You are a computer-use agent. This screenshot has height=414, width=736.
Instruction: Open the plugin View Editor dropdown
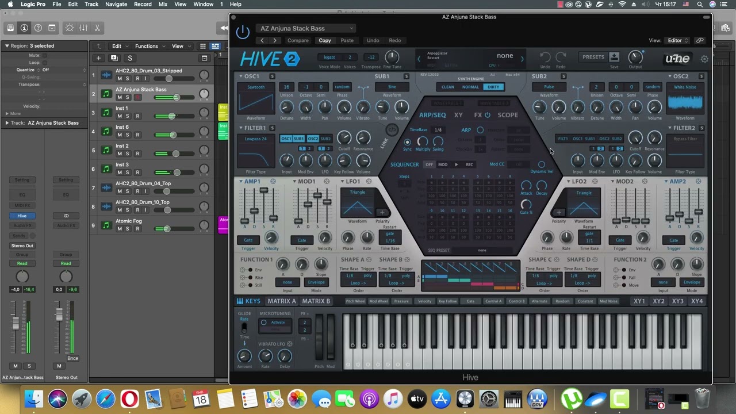tap(678, 40)
